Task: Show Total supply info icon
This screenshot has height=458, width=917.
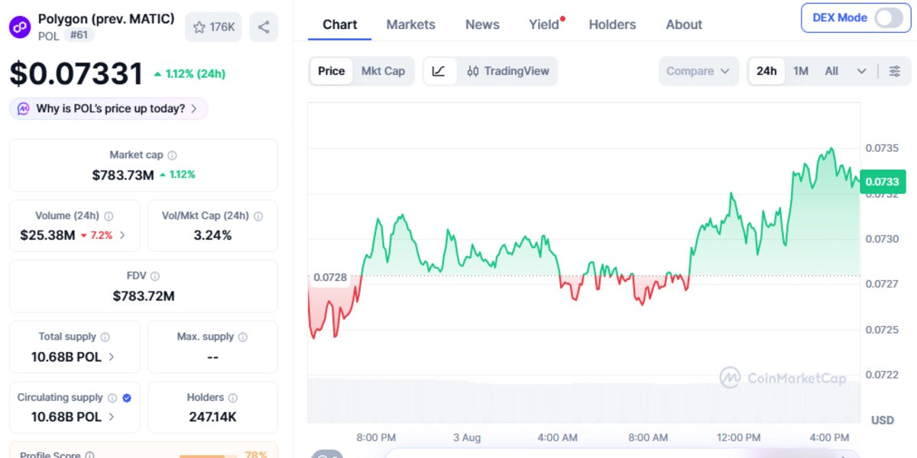Action: 105,337
